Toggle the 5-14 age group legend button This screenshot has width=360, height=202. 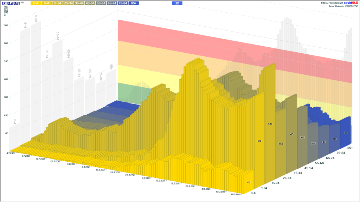click(x=47, y=3)
